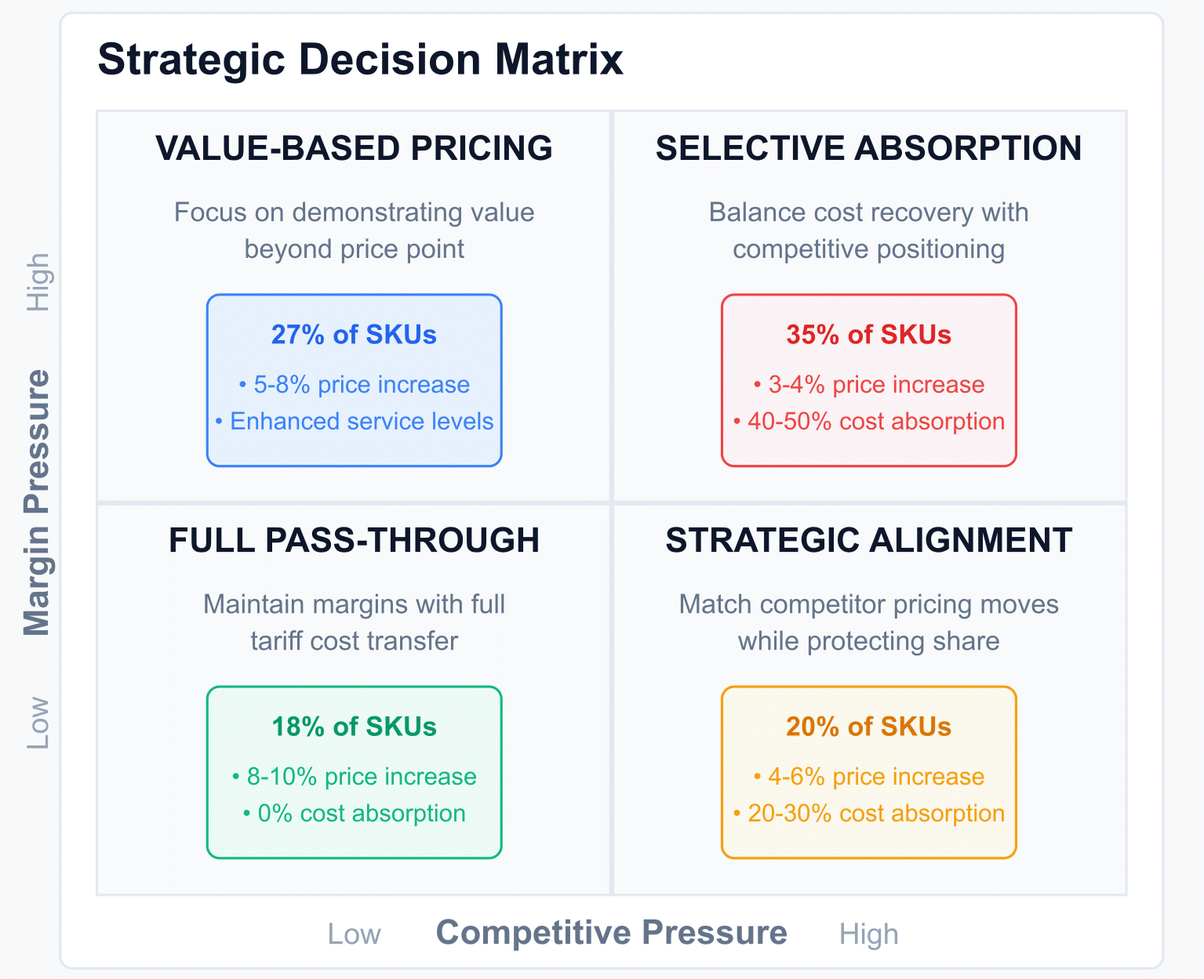Select the 40-50% cost absorption bullet
Viewport: 1204px width, 979px height.
[x=869, y=422]
